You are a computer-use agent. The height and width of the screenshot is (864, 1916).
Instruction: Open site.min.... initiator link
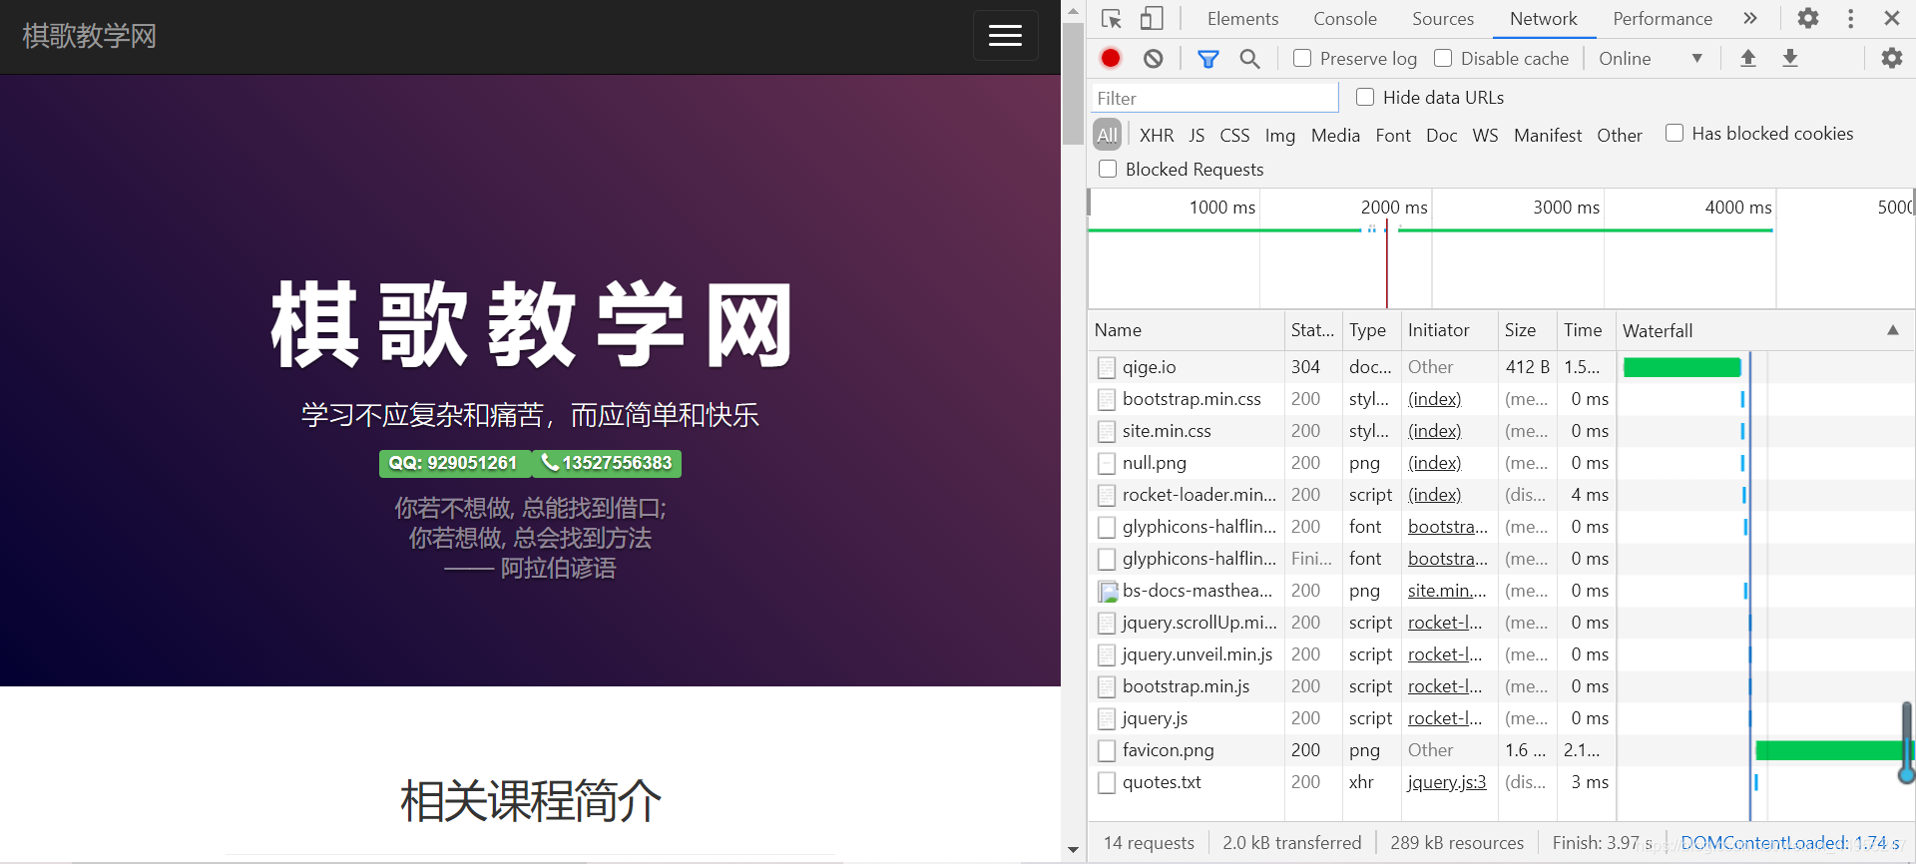1447,591
